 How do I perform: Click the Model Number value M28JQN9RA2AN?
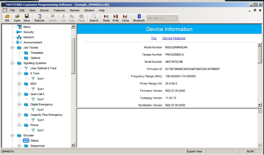click(176, 47)
